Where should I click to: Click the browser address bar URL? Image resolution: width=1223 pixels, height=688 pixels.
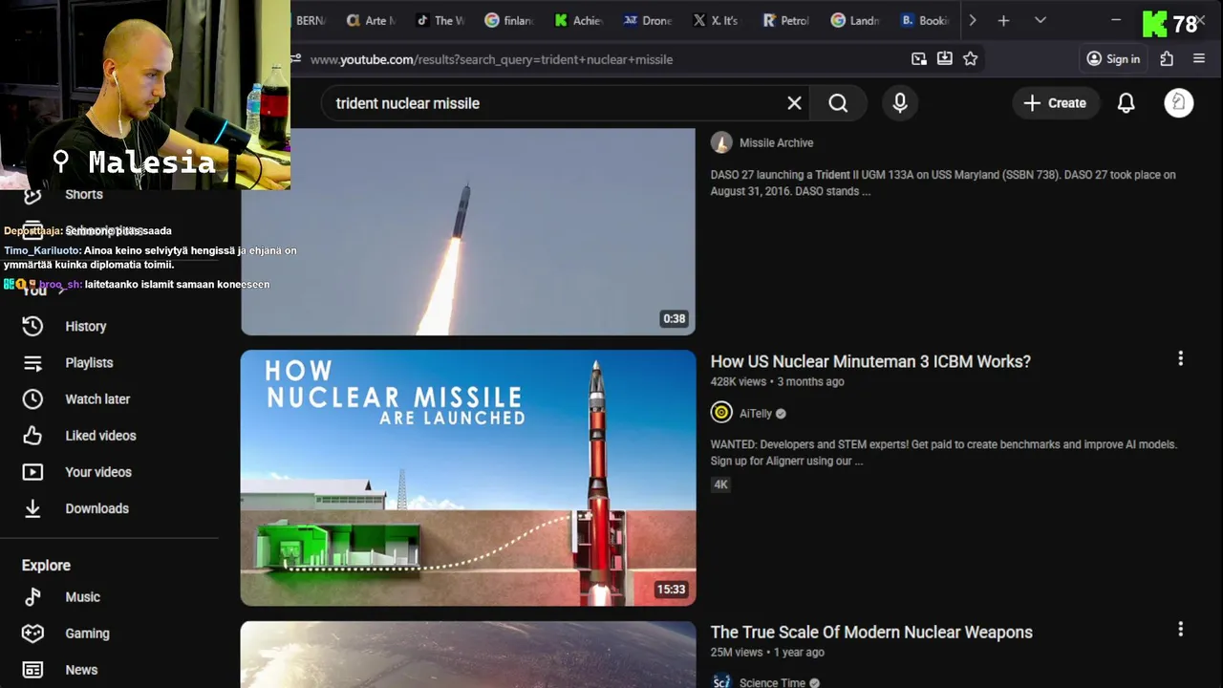[491, 59]
